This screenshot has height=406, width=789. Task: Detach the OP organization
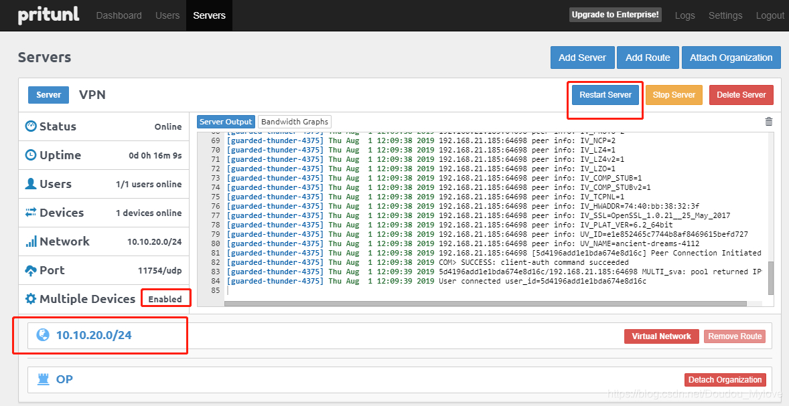(725, 380)
